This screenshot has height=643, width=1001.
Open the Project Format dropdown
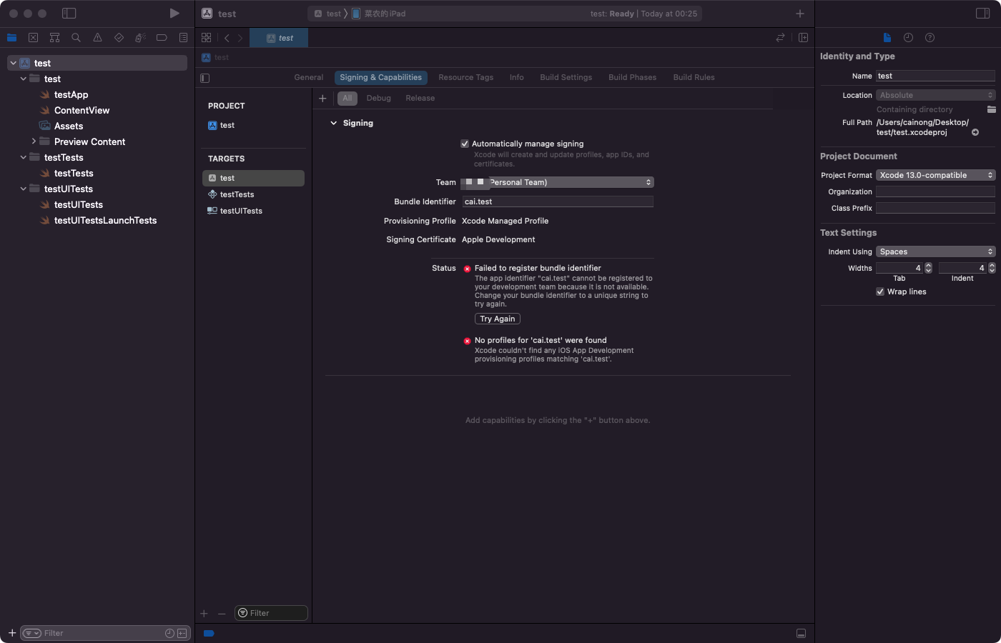click(936, 175)
